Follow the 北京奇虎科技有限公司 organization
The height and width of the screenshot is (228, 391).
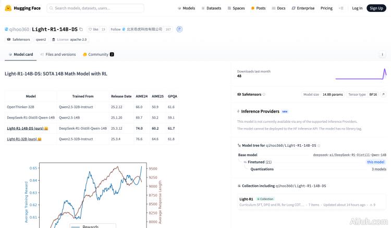[x=115, y=30]
